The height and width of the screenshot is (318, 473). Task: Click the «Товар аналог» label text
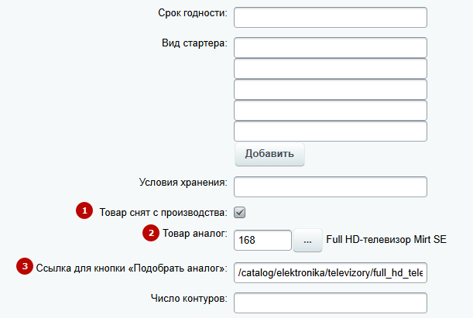click(x=194, y=232)
